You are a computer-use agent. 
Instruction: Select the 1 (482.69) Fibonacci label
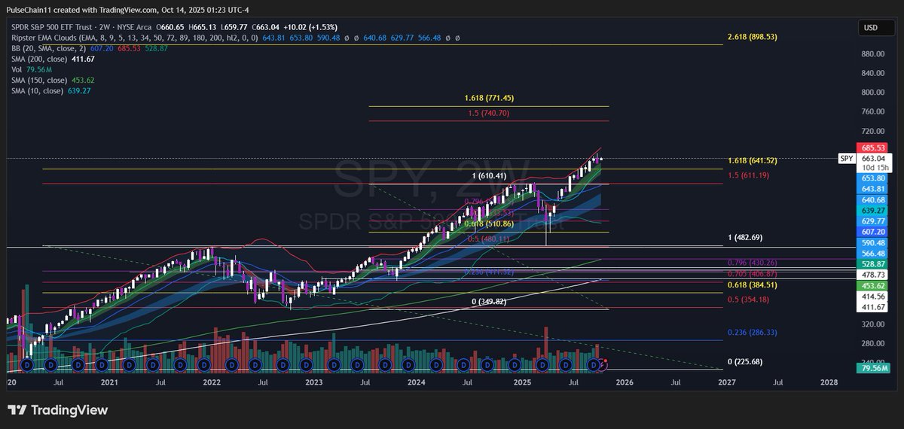coord(745,238)
